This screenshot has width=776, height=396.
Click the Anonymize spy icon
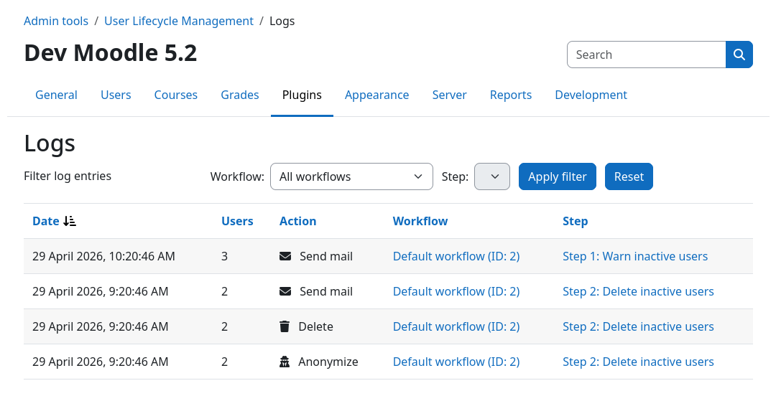[x=285, y=362]
